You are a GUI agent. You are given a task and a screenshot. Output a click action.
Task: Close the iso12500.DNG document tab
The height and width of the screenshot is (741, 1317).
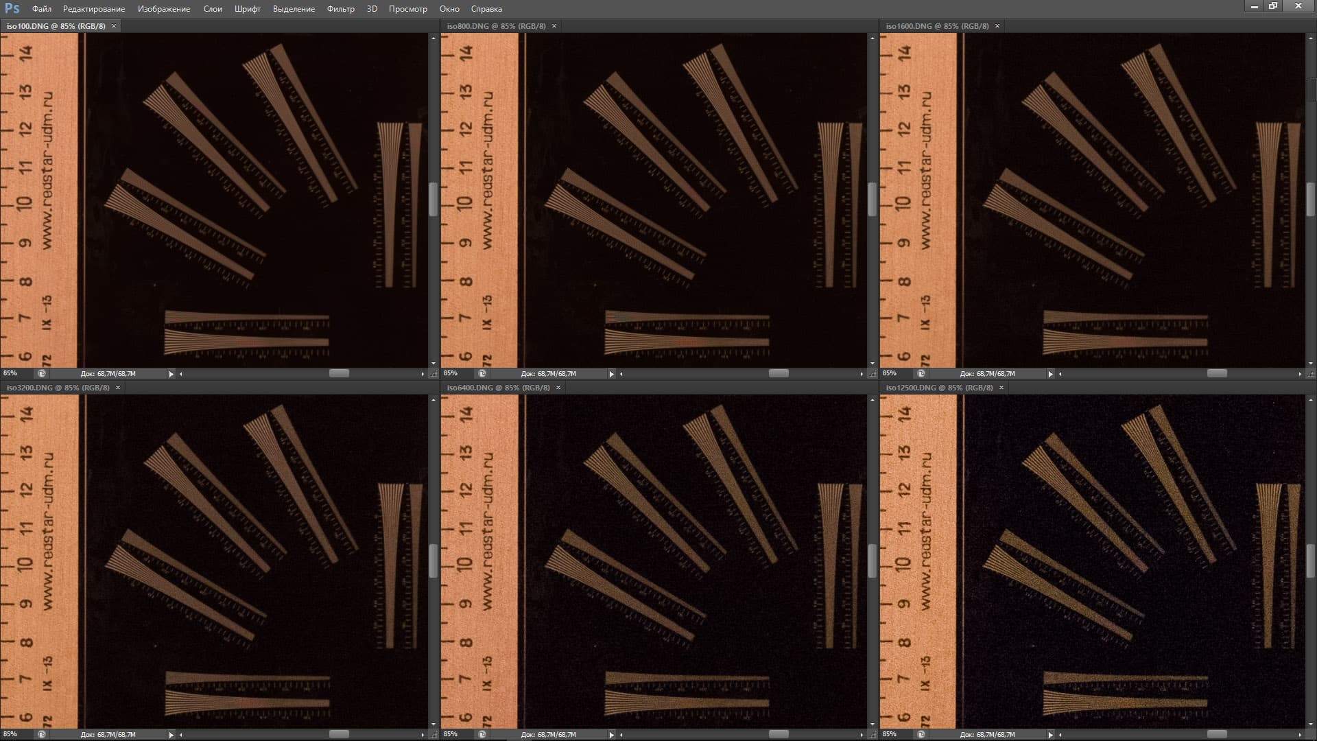point(1001,388)
